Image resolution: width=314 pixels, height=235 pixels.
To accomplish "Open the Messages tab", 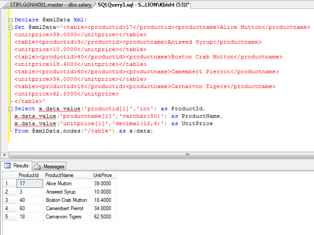I will (49, 166).
